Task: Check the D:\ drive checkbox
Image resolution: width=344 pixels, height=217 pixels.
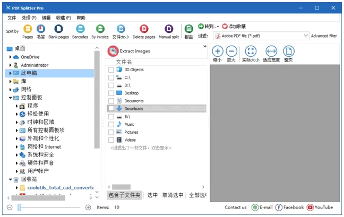Action: (x=111, y=85)
